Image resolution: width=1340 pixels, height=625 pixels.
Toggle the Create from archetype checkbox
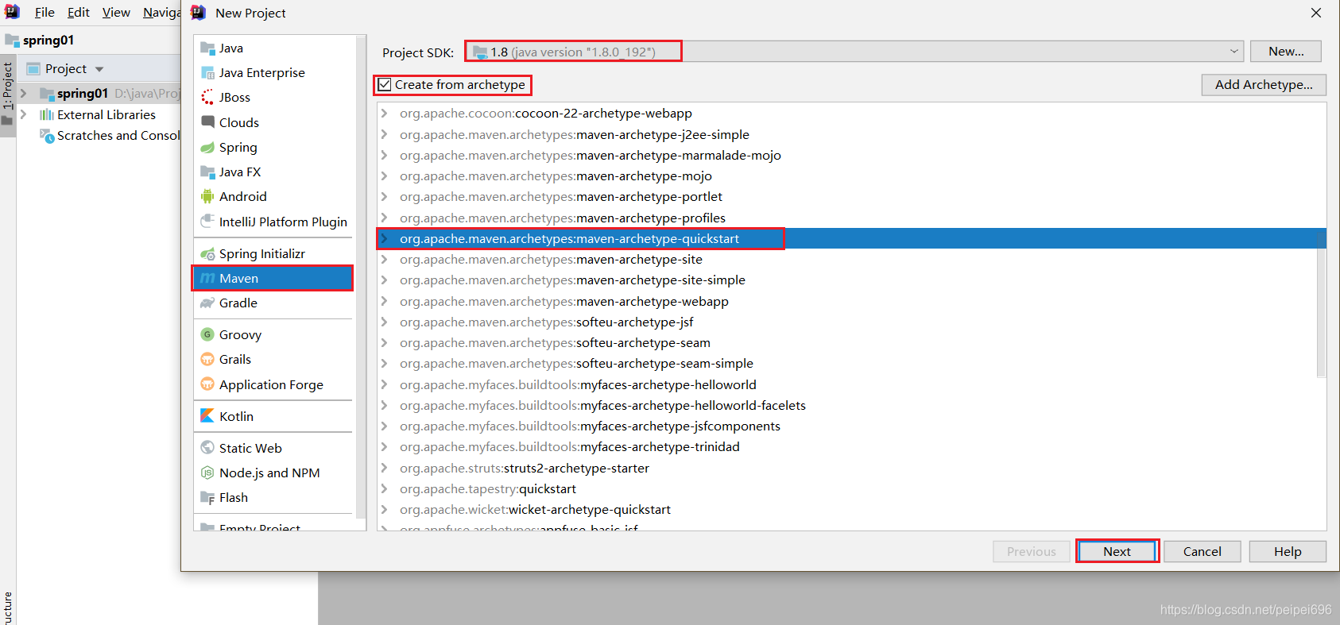385,84
